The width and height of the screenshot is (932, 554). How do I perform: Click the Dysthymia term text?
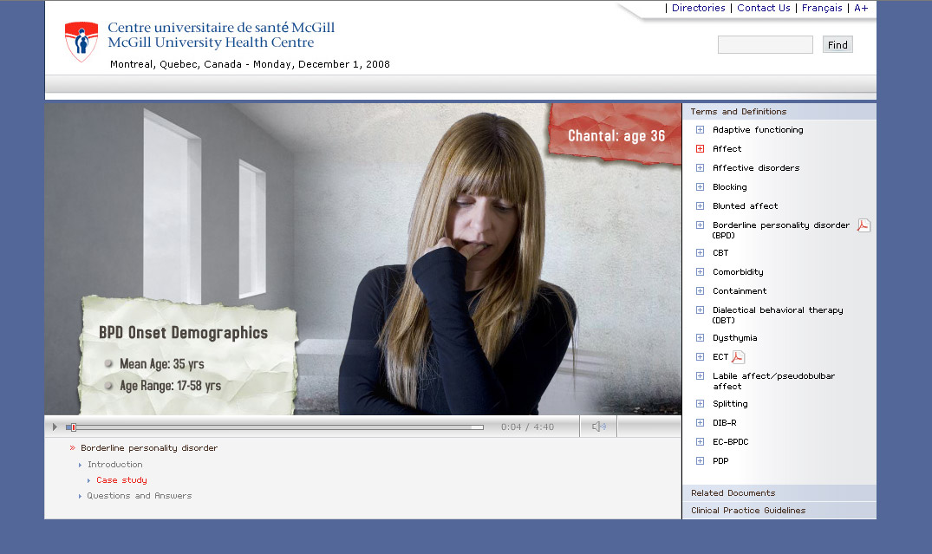tap(734, 337)
